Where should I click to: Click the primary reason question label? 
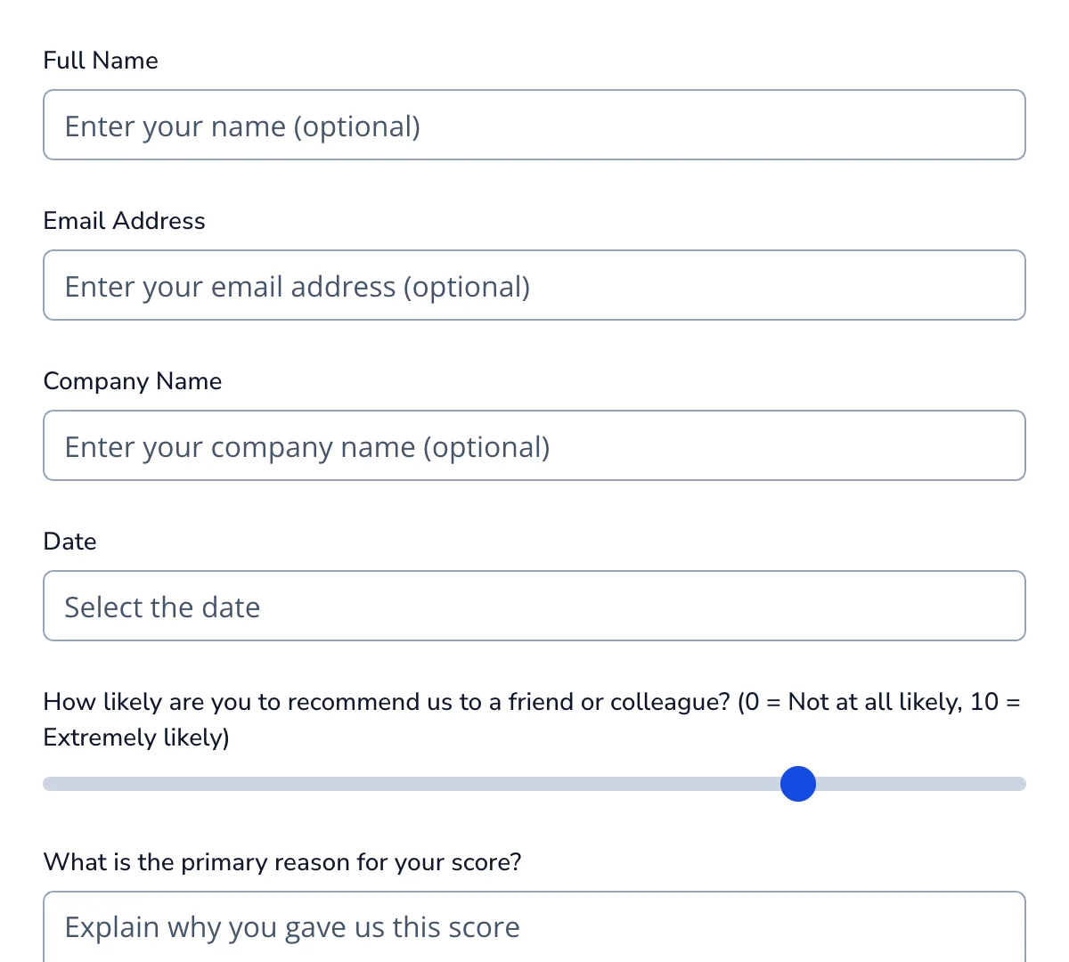pyautogui.click(x=282, y=861)
